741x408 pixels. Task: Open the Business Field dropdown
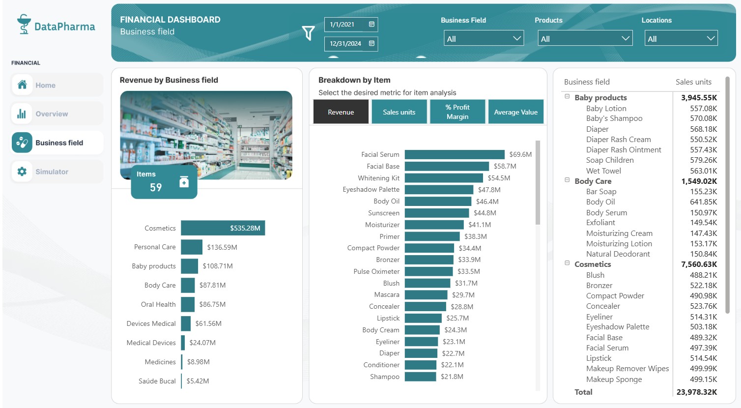click(484, 38)
